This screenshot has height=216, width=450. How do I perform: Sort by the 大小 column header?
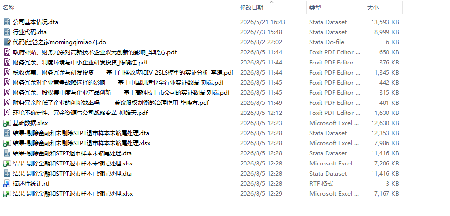tap(373, 8)
